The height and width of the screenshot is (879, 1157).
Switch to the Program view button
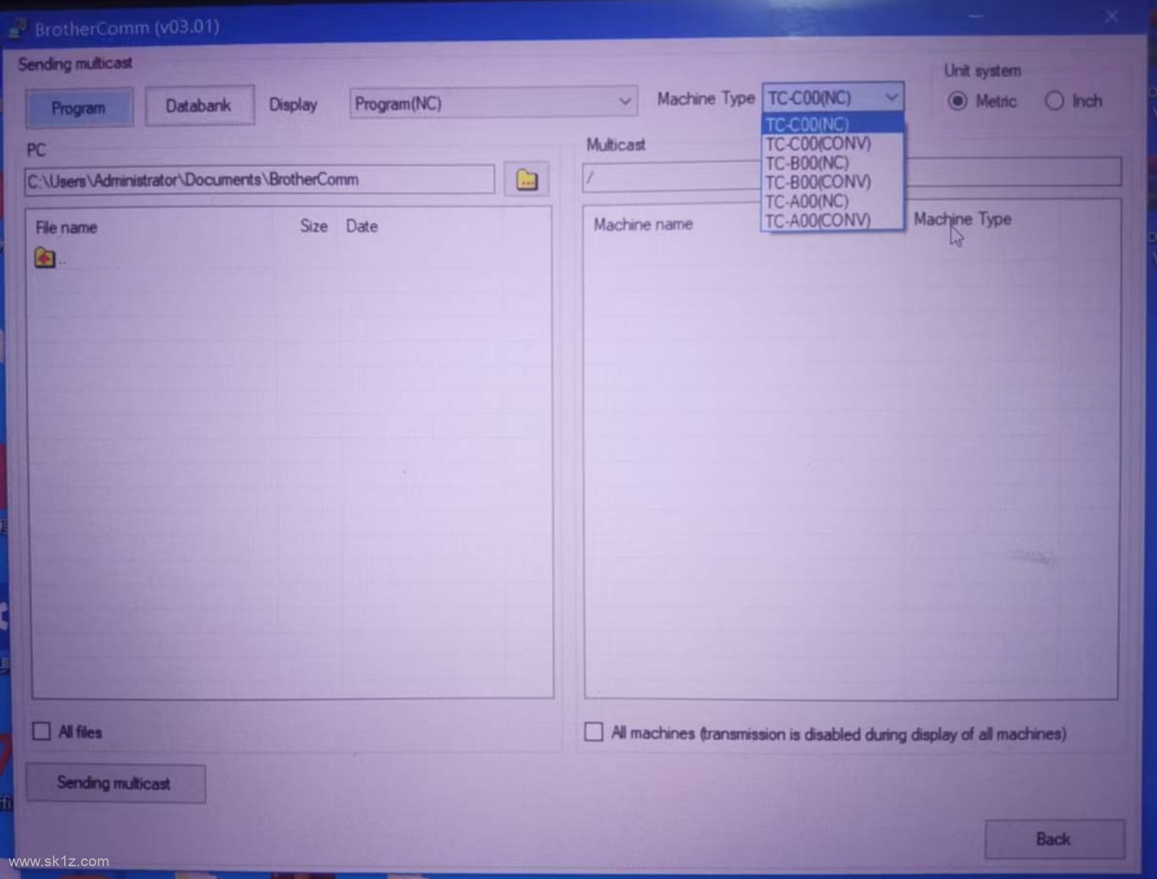79,108
